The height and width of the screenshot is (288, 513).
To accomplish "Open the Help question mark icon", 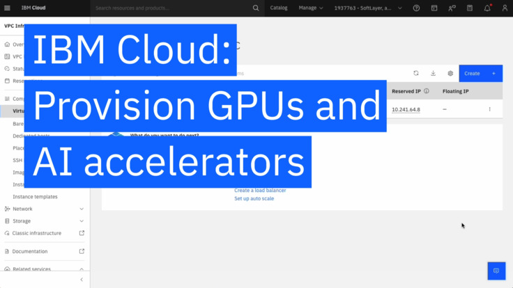I will point(416,8).
